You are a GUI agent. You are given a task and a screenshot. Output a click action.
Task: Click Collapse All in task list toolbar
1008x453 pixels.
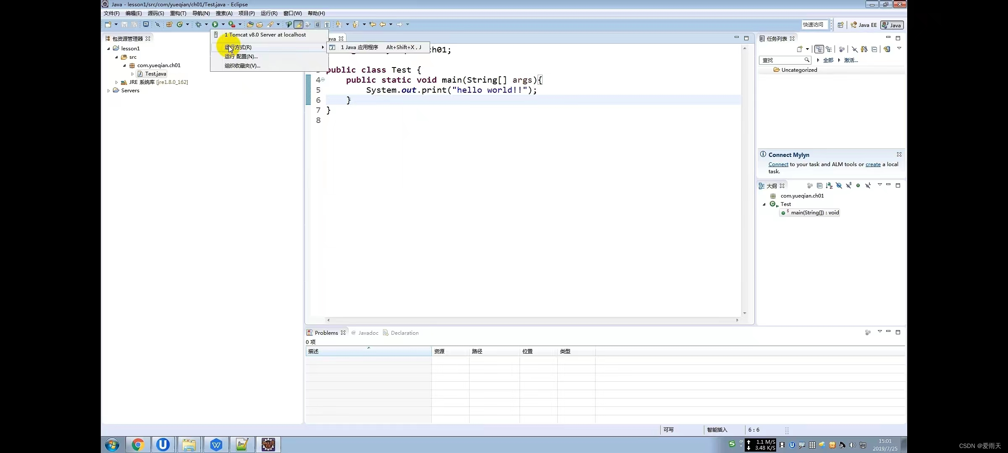point(874,49)
